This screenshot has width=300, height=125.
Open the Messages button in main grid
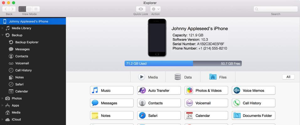[x=112, y=103]
